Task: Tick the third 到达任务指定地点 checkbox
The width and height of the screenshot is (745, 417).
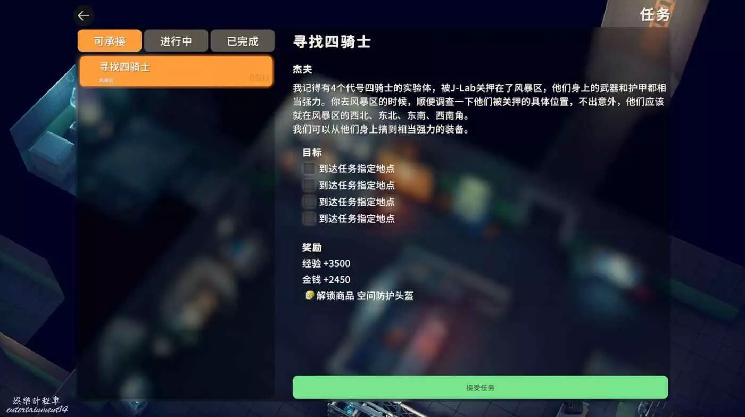Action: click(309, 202)
